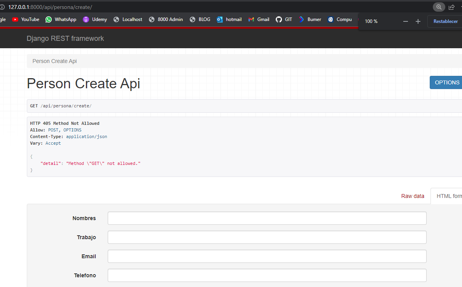
Task: Open the Bumer bookmark
Action: coord(310,19)
